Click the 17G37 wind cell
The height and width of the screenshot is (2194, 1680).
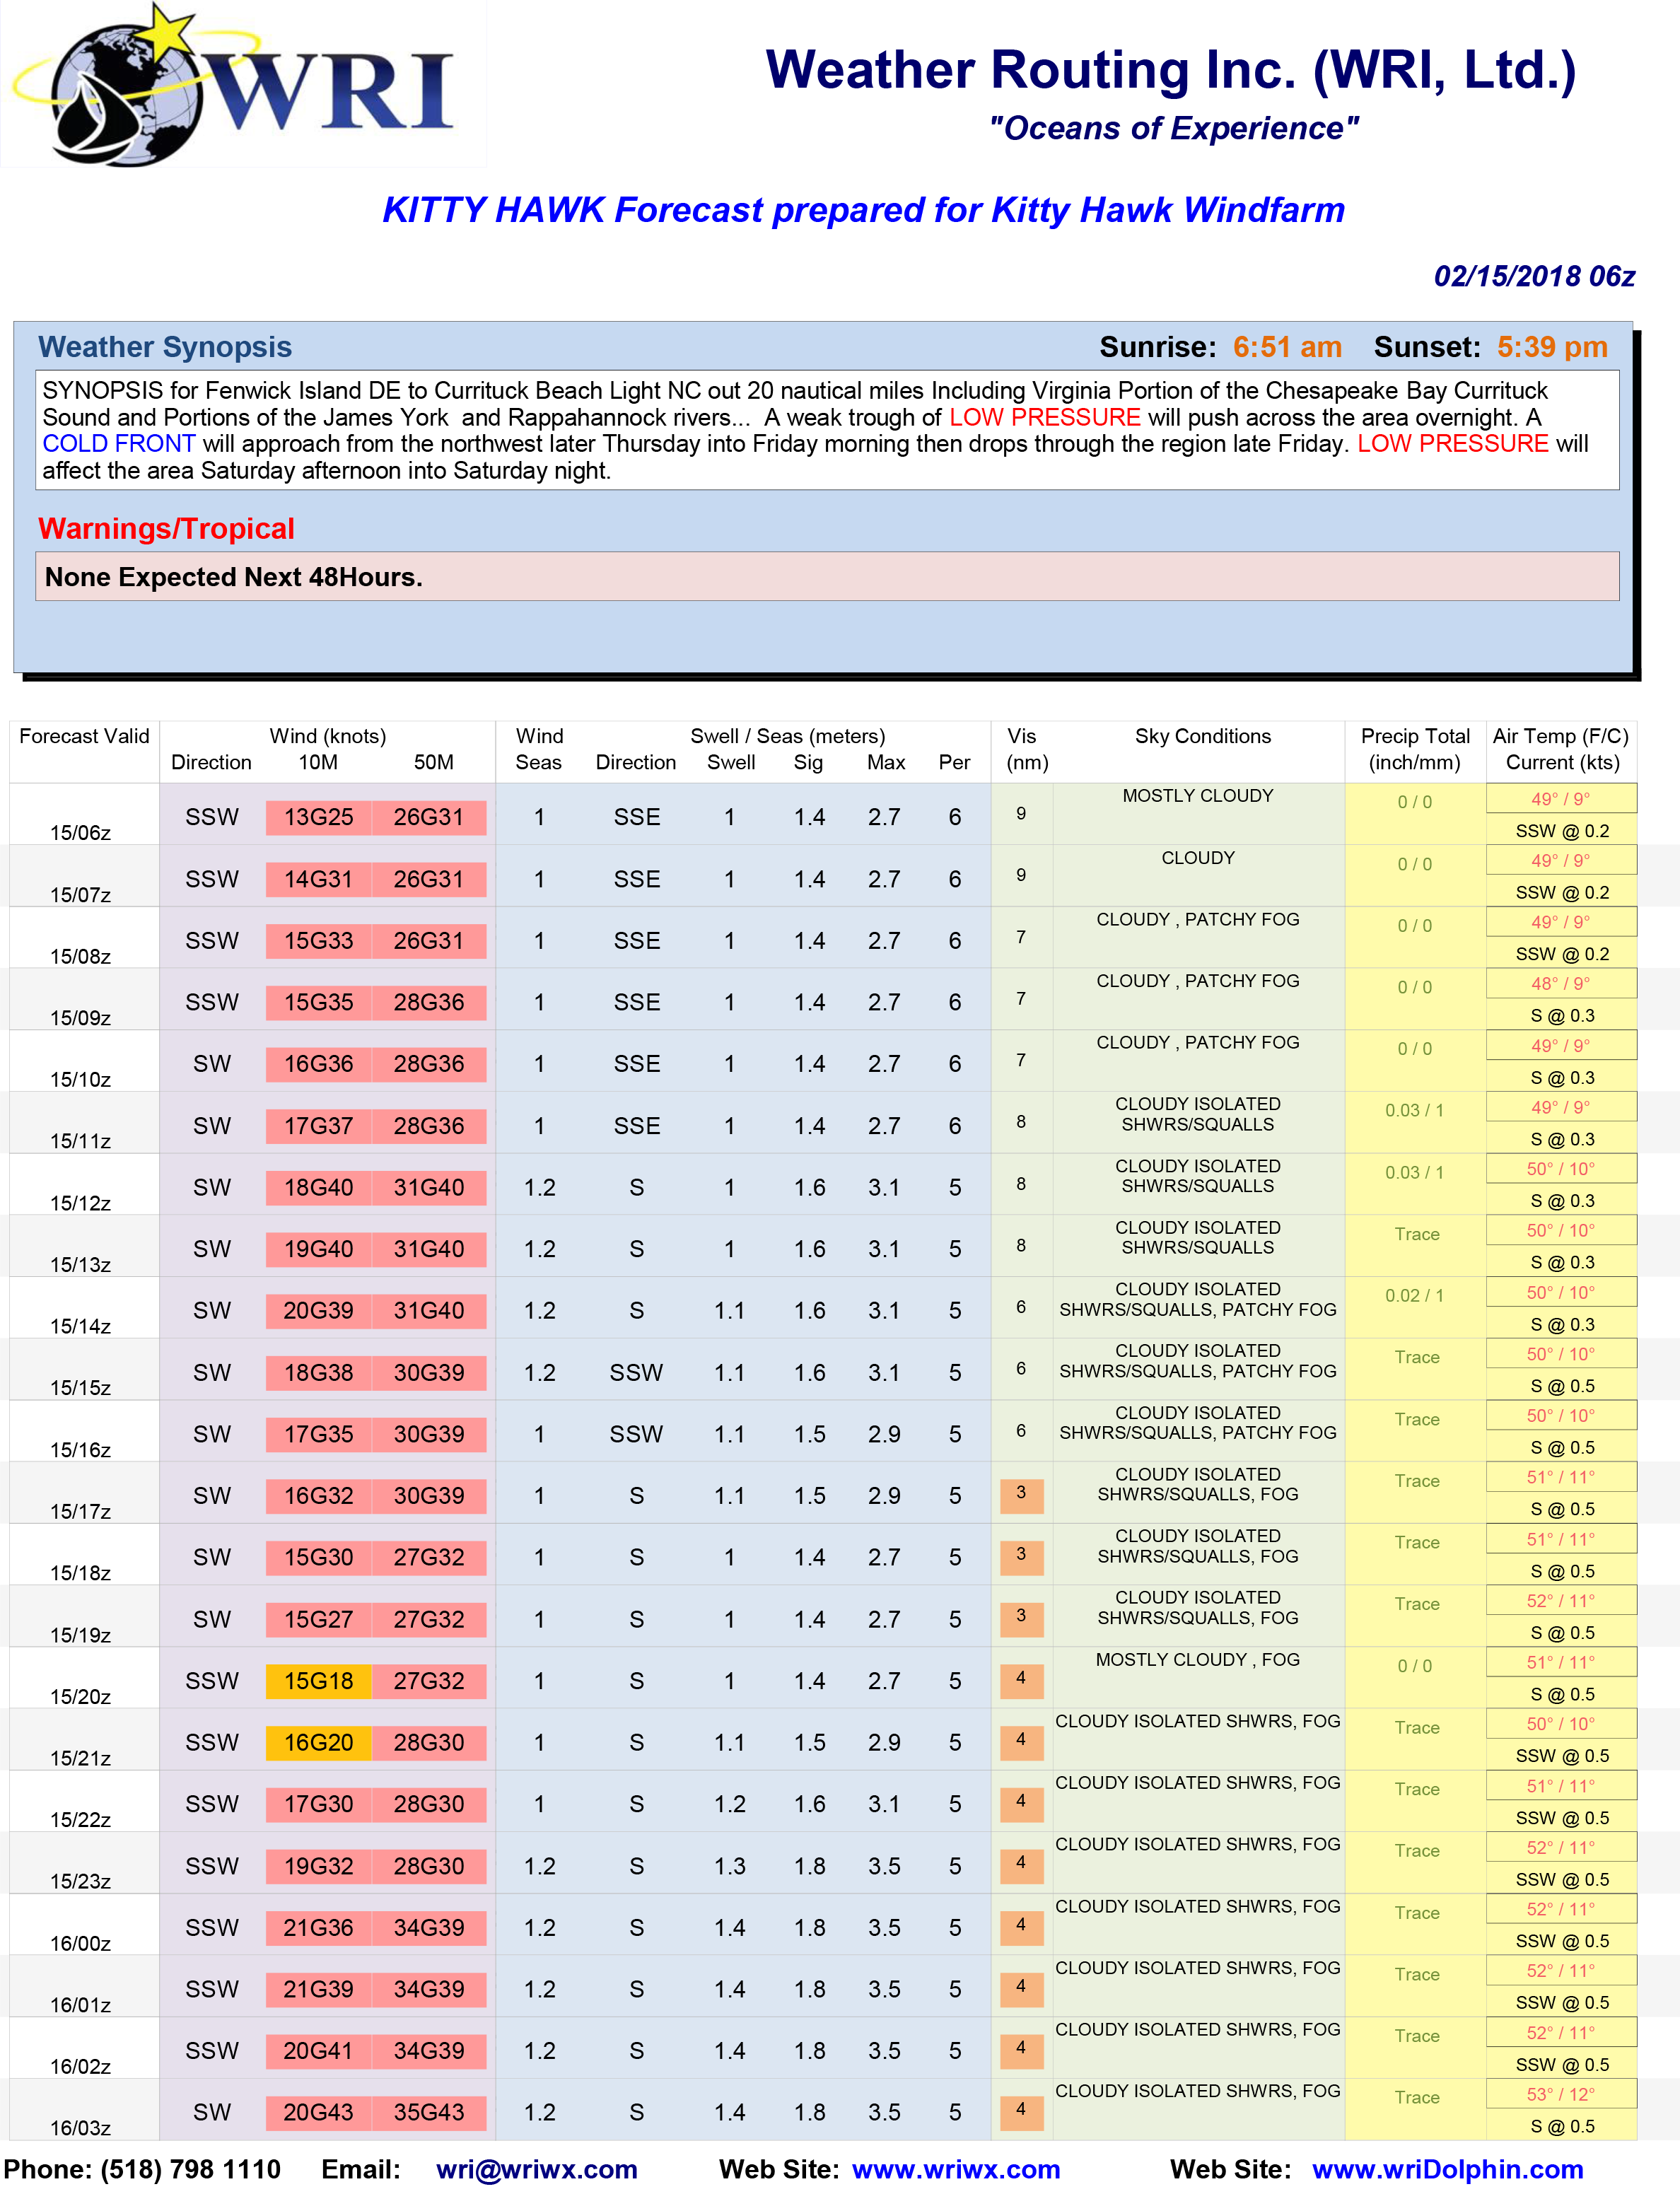tap(319, 1127)
